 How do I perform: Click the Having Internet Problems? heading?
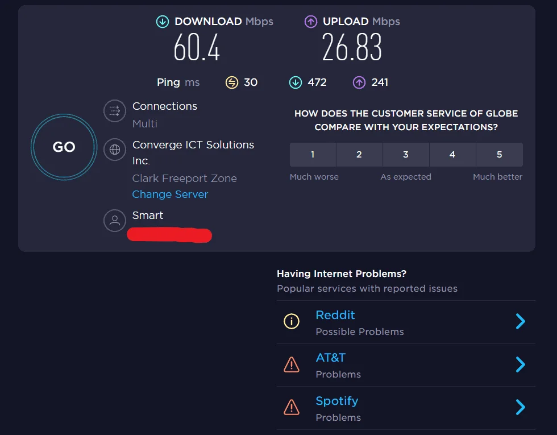coord(342,274)
